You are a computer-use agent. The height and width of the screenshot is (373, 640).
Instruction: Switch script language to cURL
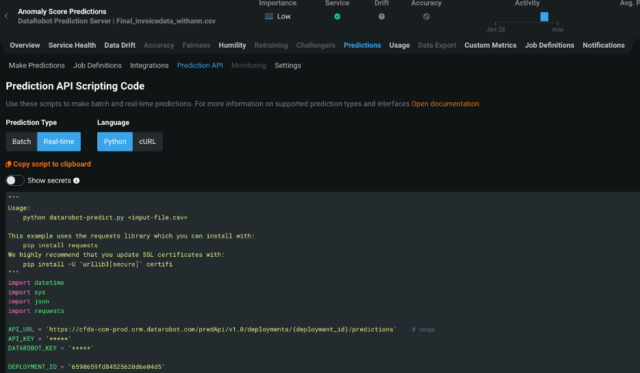148,141
